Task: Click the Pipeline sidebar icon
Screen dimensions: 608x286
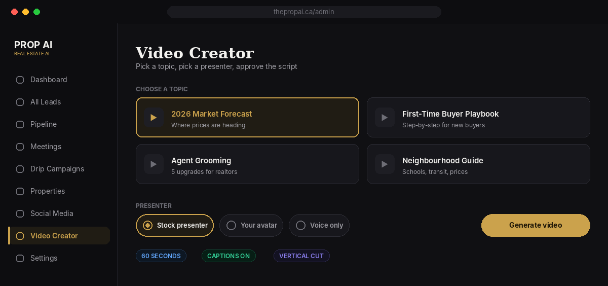Action: pyautogui.click(x=20, y=124)
